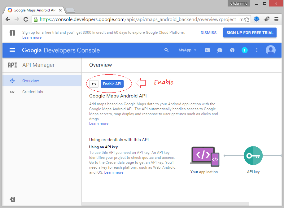This screenshot has width=284, height=208.
Task: Click the Enable API button
Action: pyautogui.click(x=112, y=84)
